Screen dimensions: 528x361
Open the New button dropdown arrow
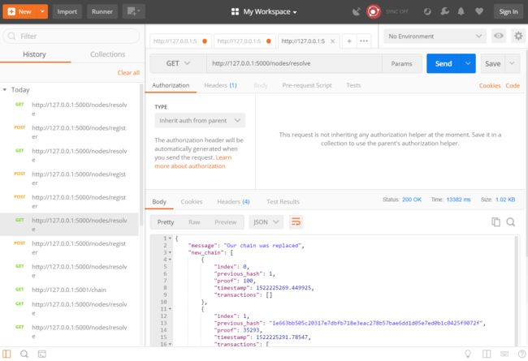click(x=42, y=12)
